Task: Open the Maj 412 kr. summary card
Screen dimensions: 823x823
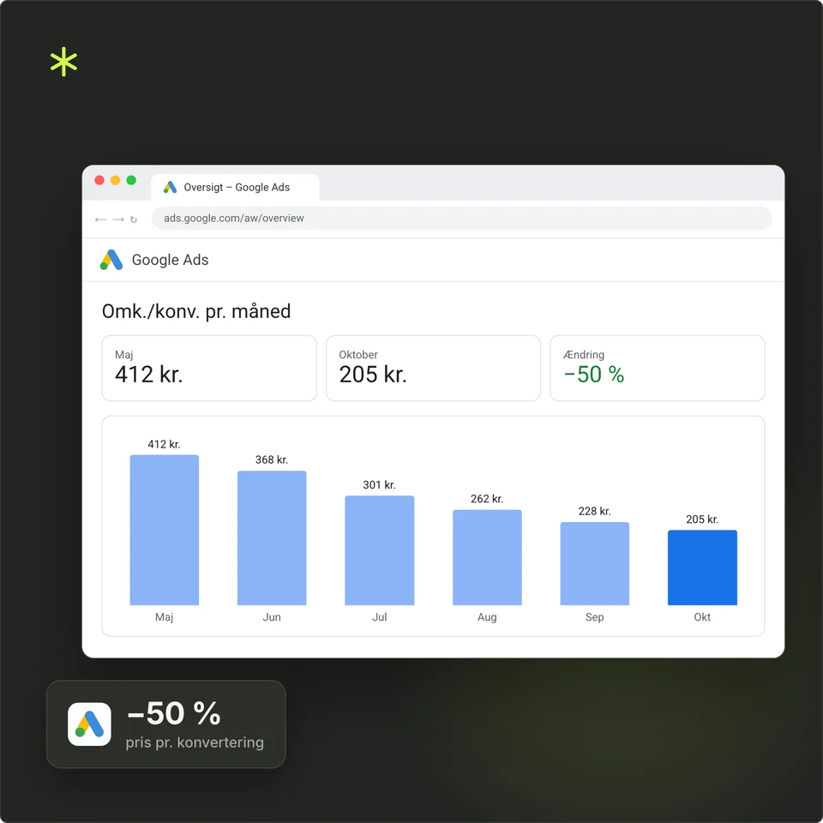Action: click(209, 368)
